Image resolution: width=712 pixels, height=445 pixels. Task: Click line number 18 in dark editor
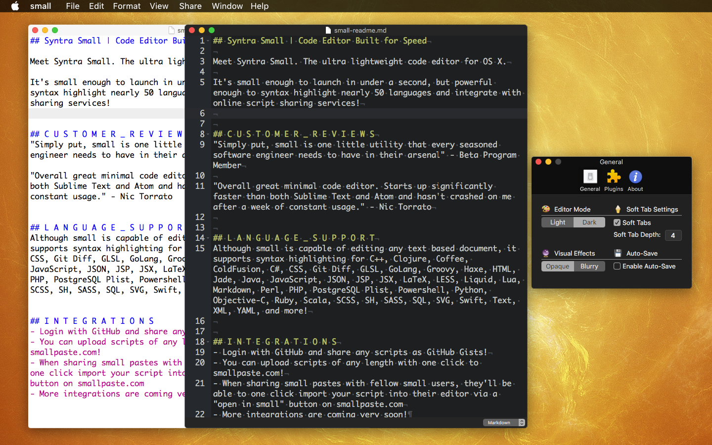tap(200, 342)
